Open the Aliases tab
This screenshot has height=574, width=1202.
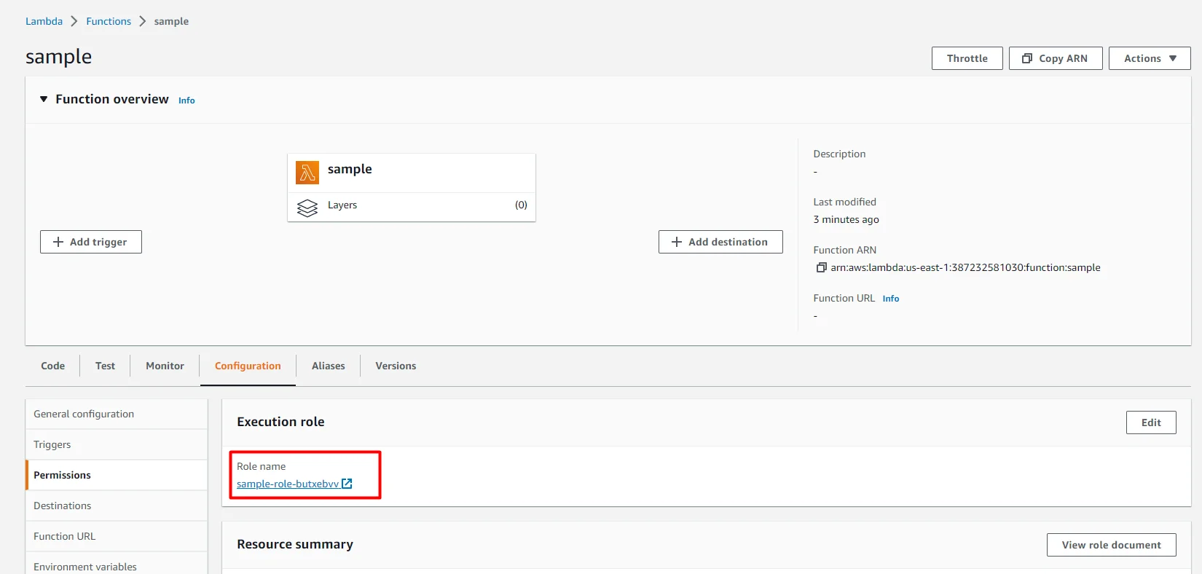(x=329, y=366)
